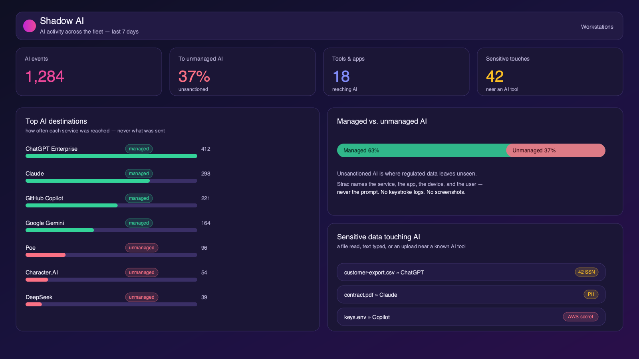Click the 54 count value

tap(204, 272)
